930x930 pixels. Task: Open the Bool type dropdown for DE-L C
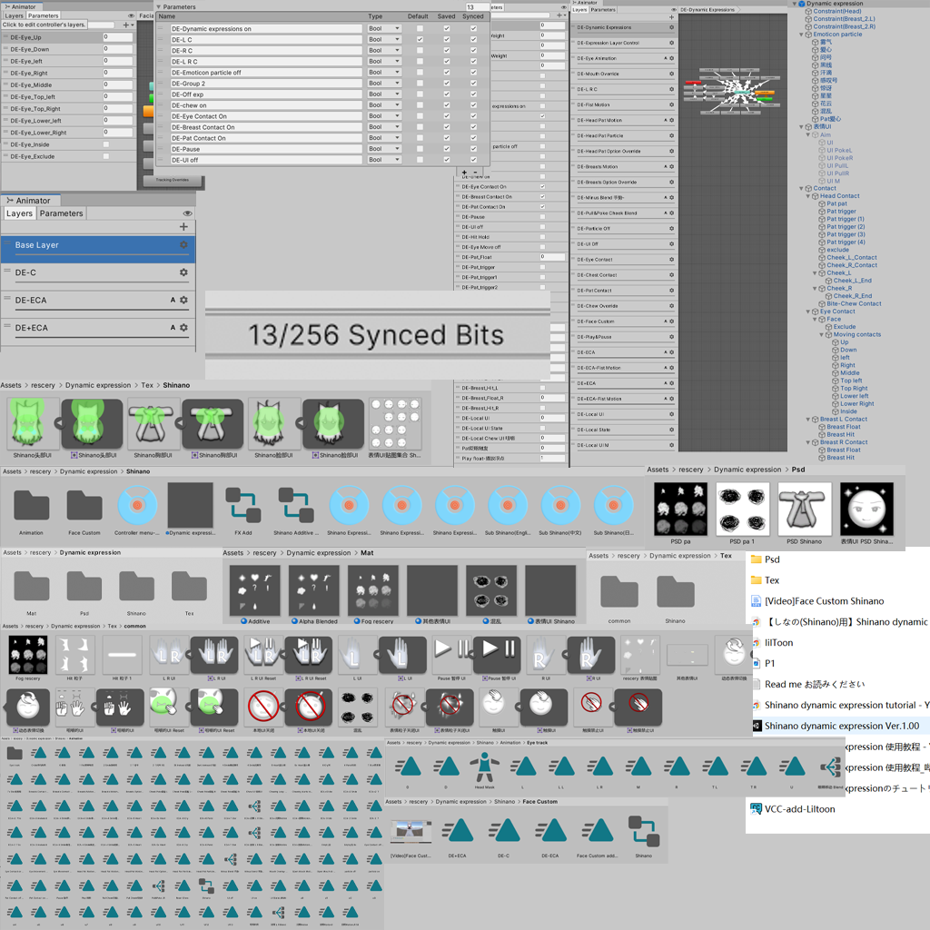tap(385, 37)
